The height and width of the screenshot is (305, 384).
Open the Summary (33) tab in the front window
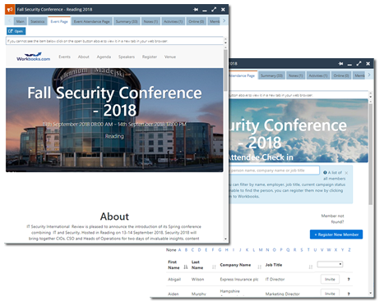tap(127, 21)
